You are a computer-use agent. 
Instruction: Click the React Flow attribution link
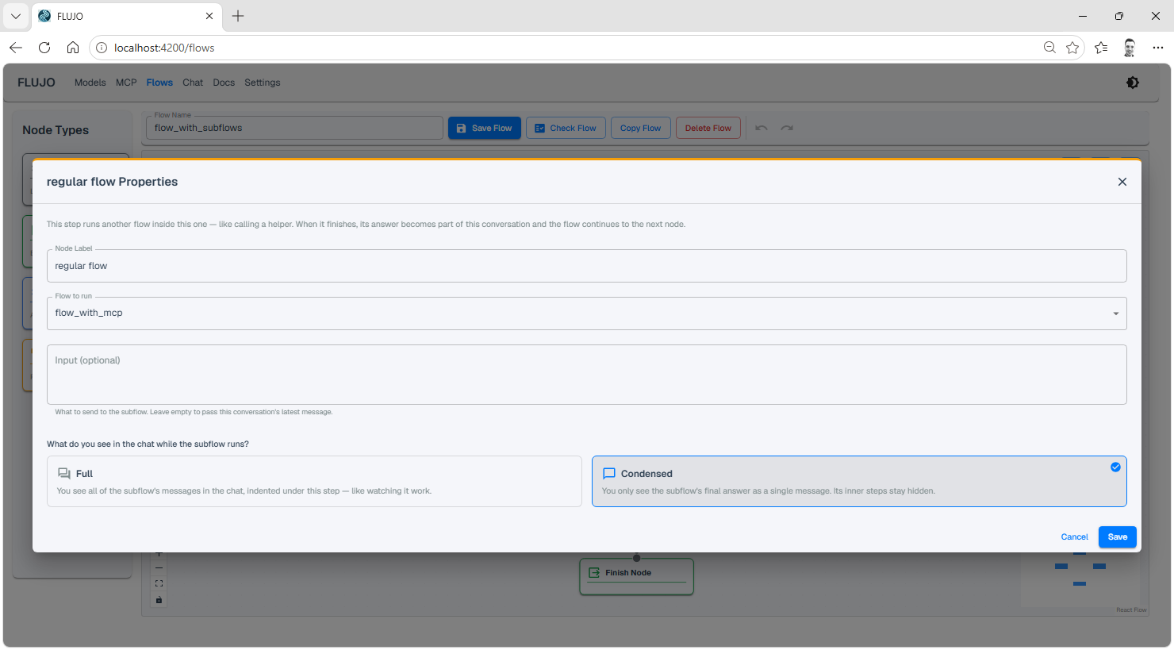[1131, 610]
